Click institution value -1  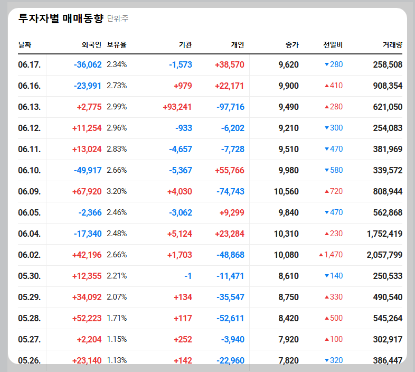[x=188, y=276]
